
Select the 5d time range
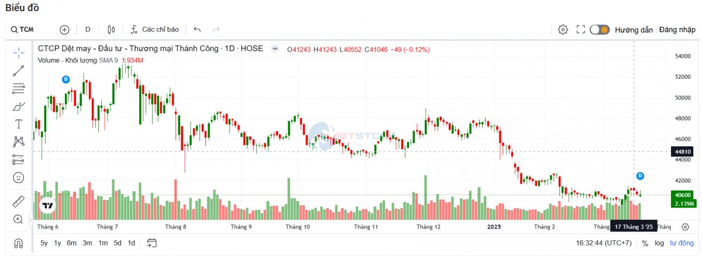[x=118, y=243]
